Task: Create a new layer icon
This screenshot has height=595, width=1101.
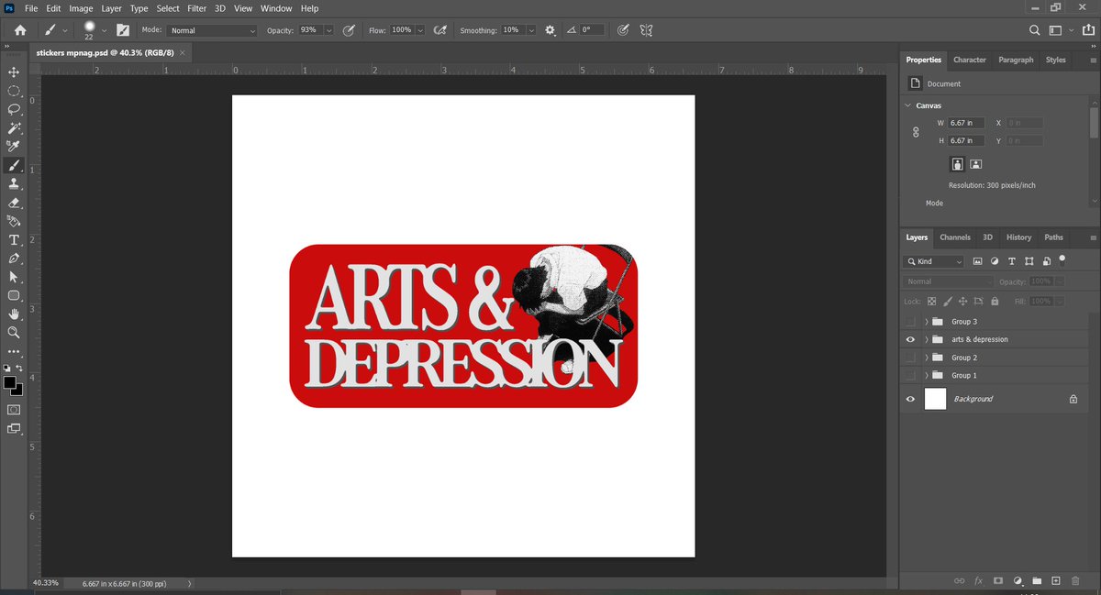Action: [1056, 581]
